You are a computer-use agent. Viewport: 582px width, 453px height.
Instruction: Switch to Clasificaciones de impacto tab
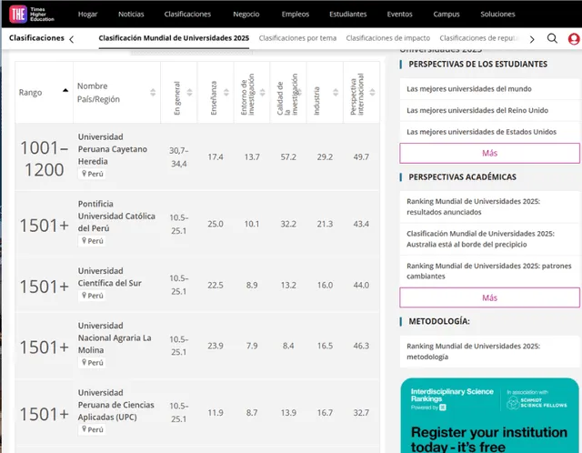388,38
